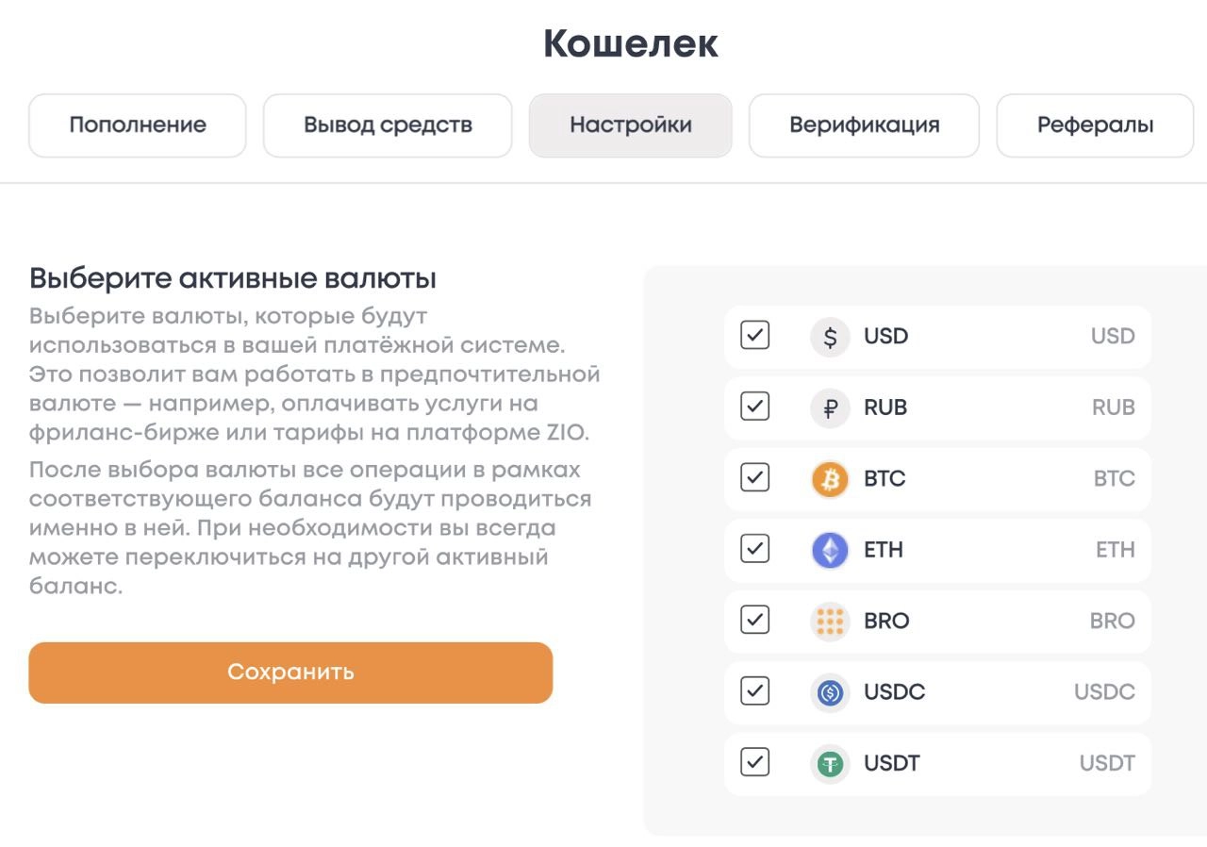Click the RUB ruble icon
The height and width of the screenshot is (847, 1207).
830,408
